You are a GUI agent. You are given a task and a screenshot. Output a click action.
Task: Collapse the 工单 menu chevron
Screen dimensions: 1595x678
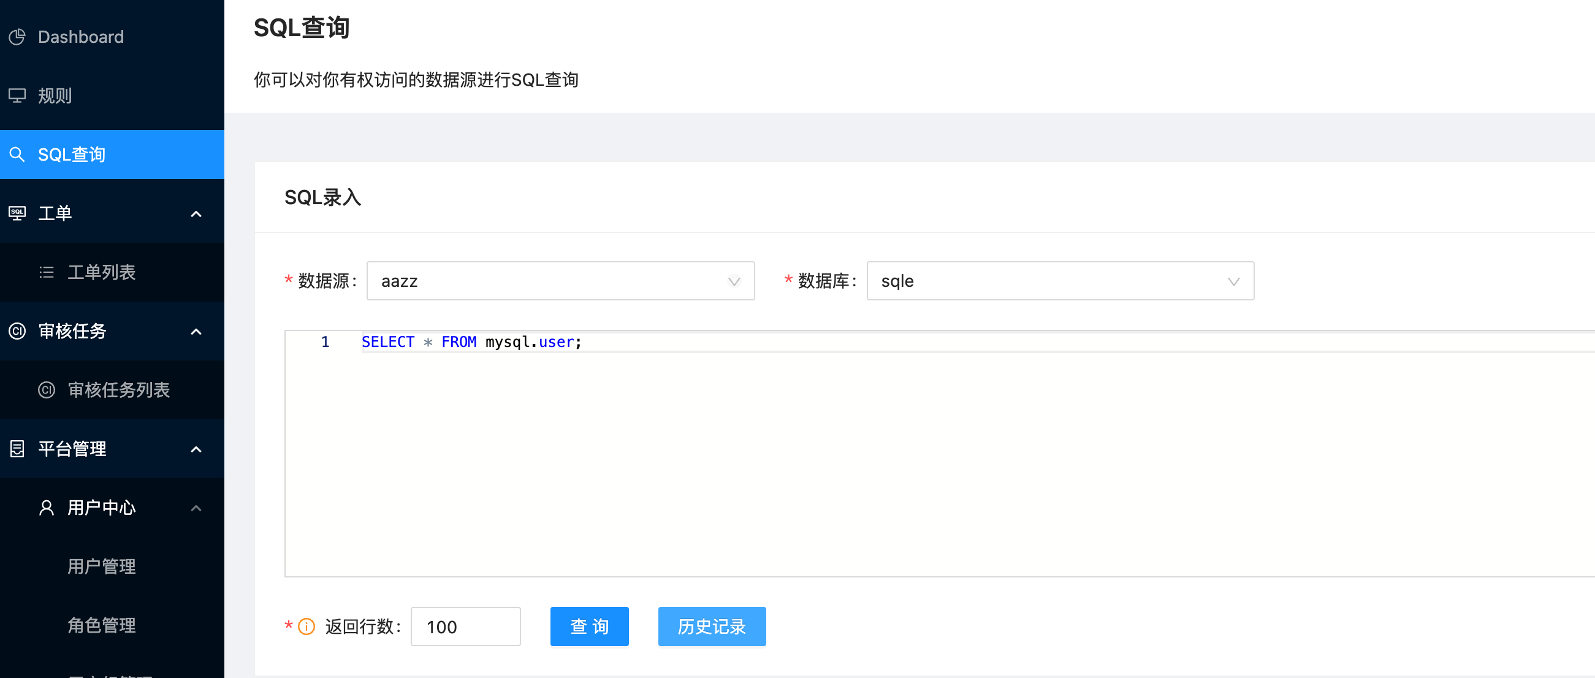(196, 214)
